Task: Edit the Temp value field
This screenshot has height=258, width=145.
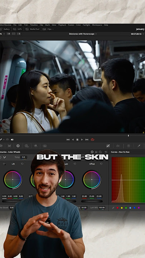Action: pyautogui.click(x=24, y=157)
